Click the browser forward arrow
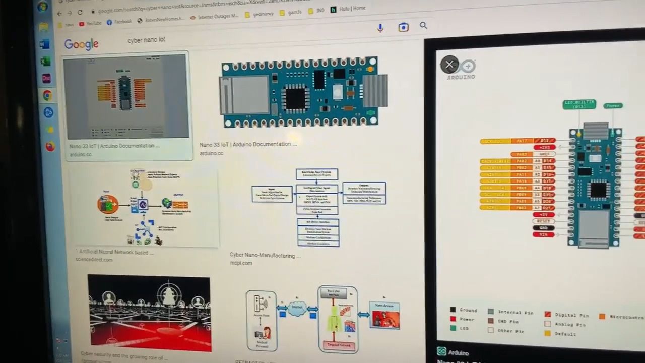The width and height of the screenshot is (645, 363). coord(70,13)
